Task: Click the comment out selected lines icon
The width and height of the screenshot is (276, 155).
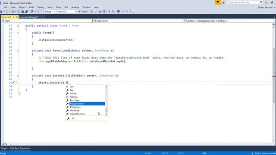Action: click(109, 12)
